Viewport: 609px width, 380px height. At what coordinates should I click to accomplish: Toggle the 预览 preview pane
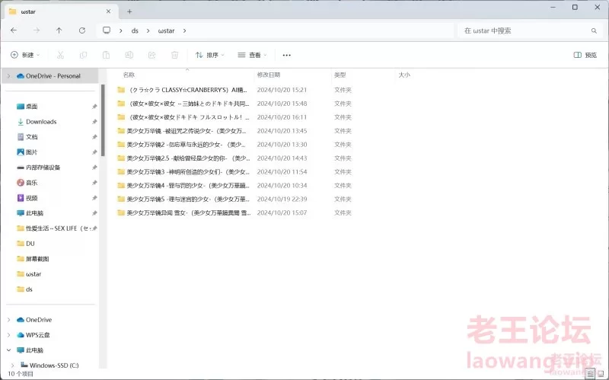[x=585, y=55]
